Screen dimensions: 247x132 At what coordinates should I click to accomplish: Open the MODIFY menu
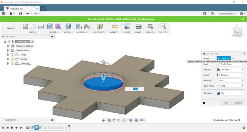pyautogui.click(x=68, y=32)
